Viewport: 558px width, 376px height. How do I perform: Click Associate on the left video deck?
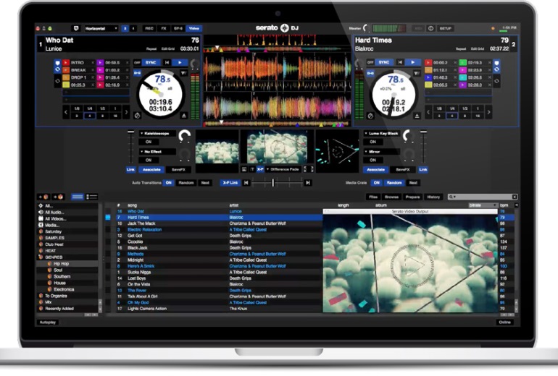click(151, 170)
